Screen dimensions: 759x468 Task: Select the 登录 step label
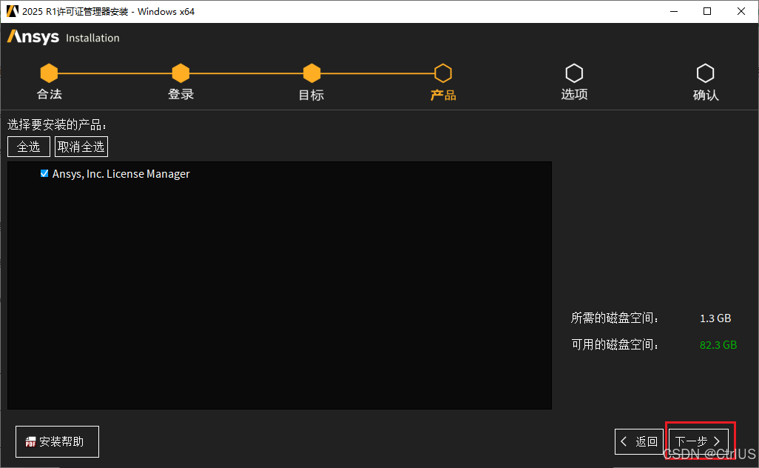181,94
